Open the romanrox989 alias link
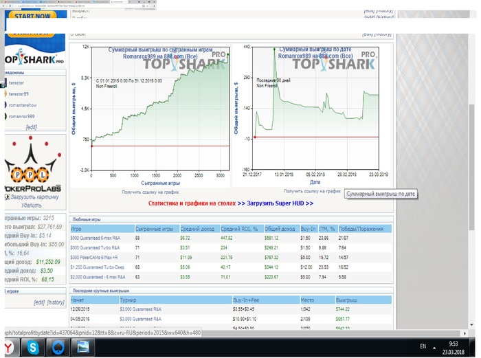 [21, 116]
